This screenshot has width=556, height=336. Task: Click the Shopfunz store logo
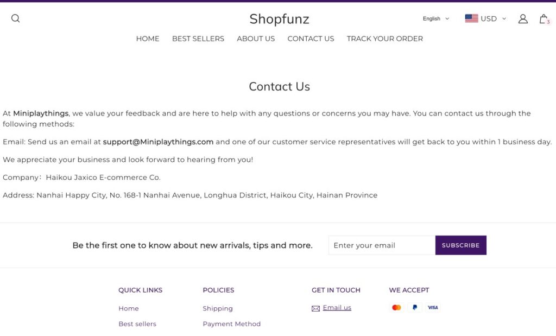tap(279, 19)
